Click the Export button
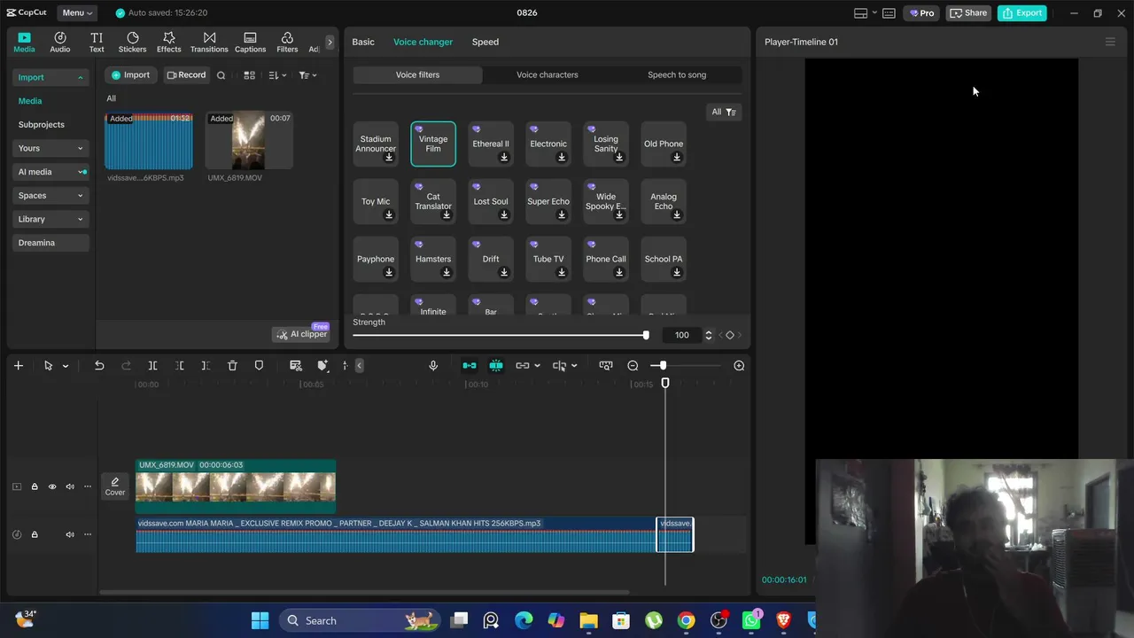Viewport: 1134px width, 638px height. pos(1022,13)
